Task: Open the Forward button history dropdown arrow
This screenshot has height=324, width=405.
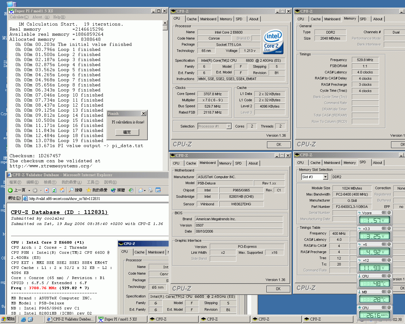Action: click(x=40, y=190)
